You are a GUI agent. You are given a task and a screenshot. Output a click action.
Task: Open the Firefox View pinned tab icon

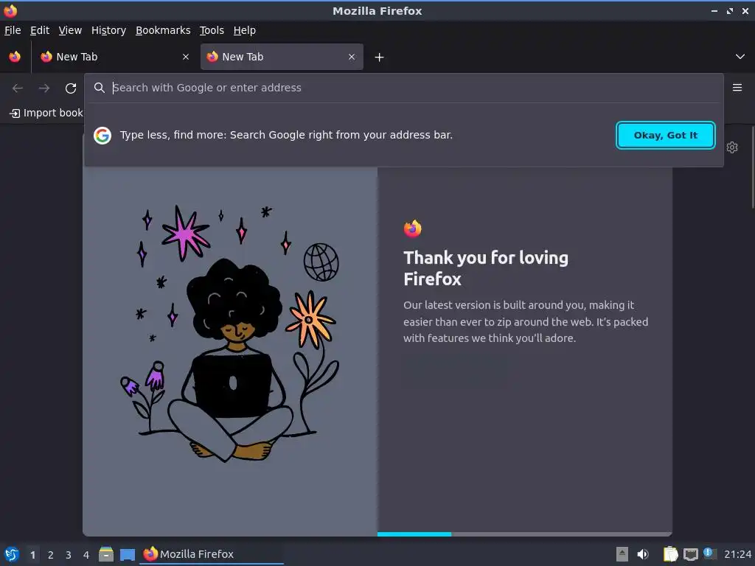[x=15, y=57]
